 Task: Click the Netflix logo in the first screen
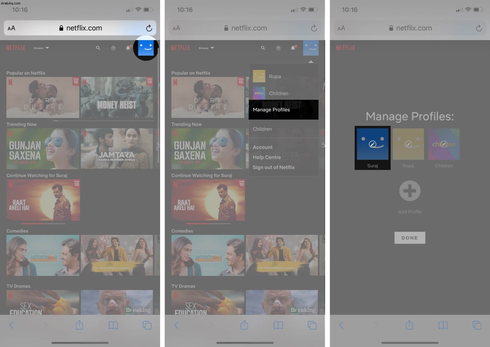(x=15, y=48)
